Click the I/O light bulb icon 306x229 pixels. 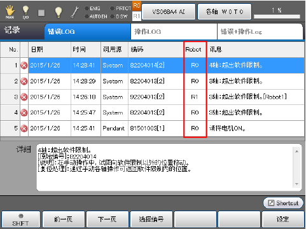tap(25, 12)
